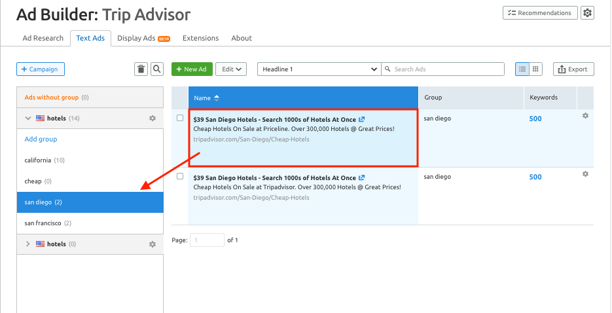Click the Recommendations button
The width and height of the screenshot is (612, 313).
point(540,13)
